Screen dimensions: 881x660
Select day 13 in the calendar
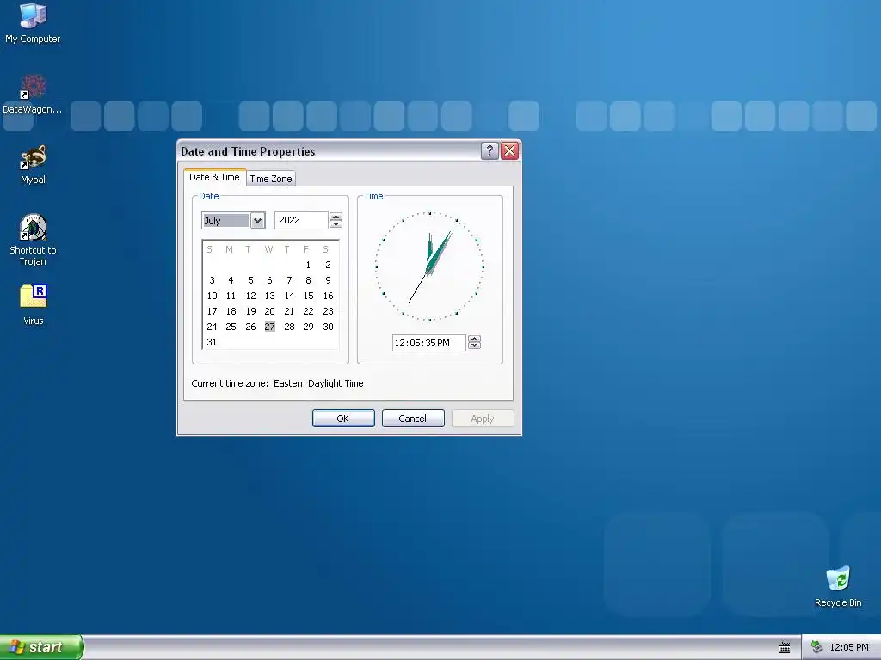pos(269,296)
